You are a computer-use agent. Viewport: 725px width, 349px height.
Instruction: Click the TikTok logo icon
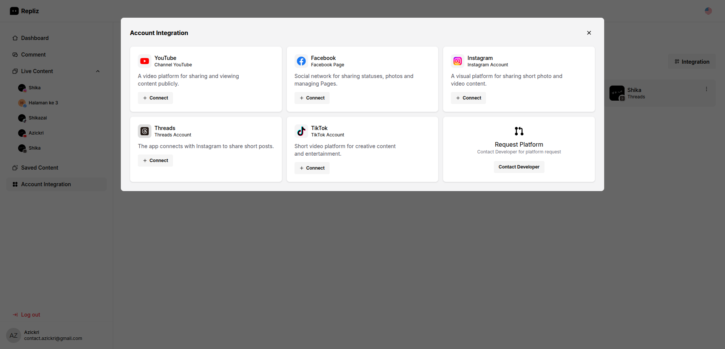coord(301,131)
